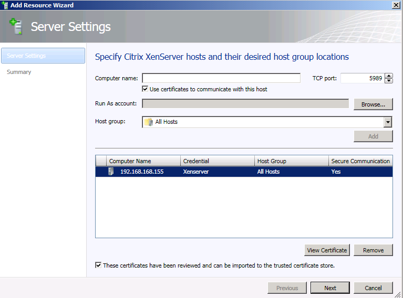Viewport: 403px width, 298px height.
Task: Click the folder icon in Host group box
Action: pos(149,122)
